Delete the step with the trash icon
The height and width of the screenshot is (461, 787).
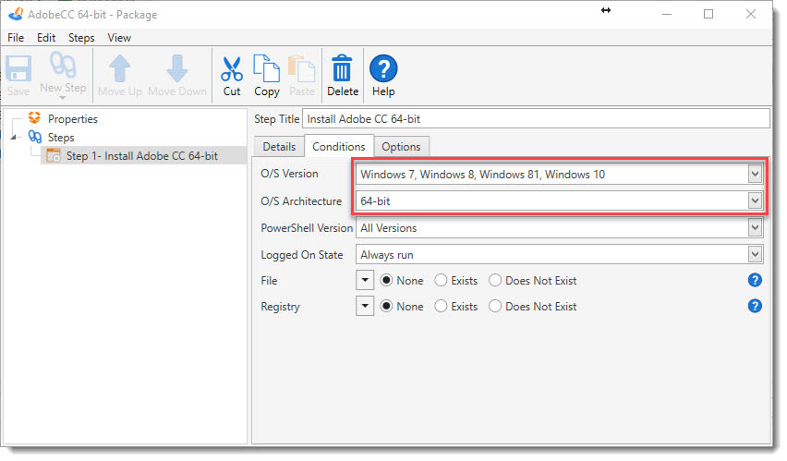point(343,68)
